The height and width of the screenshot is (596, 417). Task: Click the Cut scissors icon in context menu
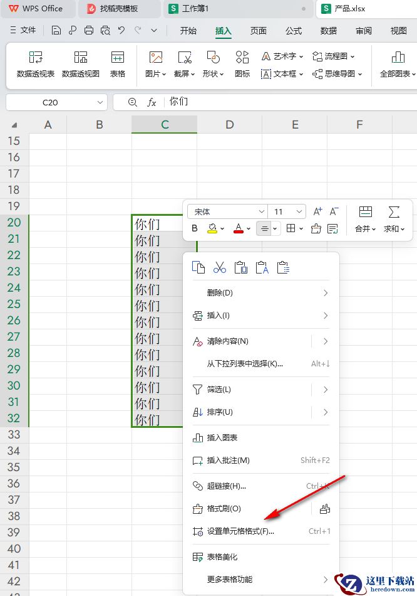tap(220, 267)
